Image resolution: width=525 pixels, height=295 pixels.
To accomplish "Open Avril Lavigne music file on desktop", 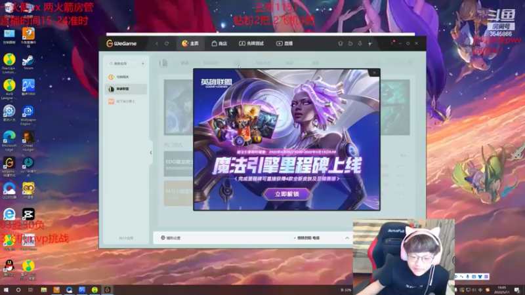I will tap(9, 89).
